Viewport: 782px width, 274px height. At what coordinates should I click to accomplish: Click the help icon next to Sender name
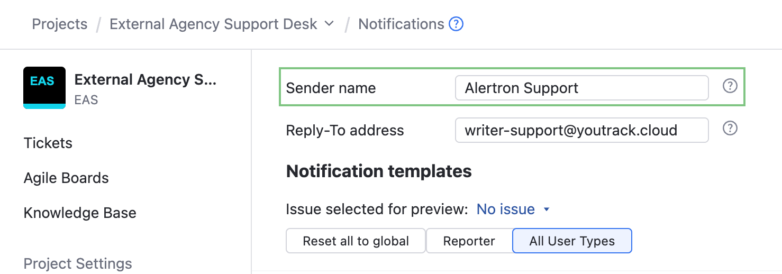point(730,86)
